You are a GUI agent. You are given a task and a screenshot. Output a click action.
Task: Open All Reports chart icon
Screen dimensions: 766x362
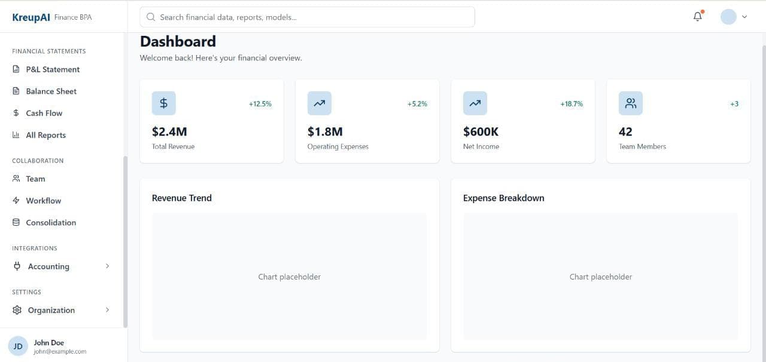click(16, 135)
